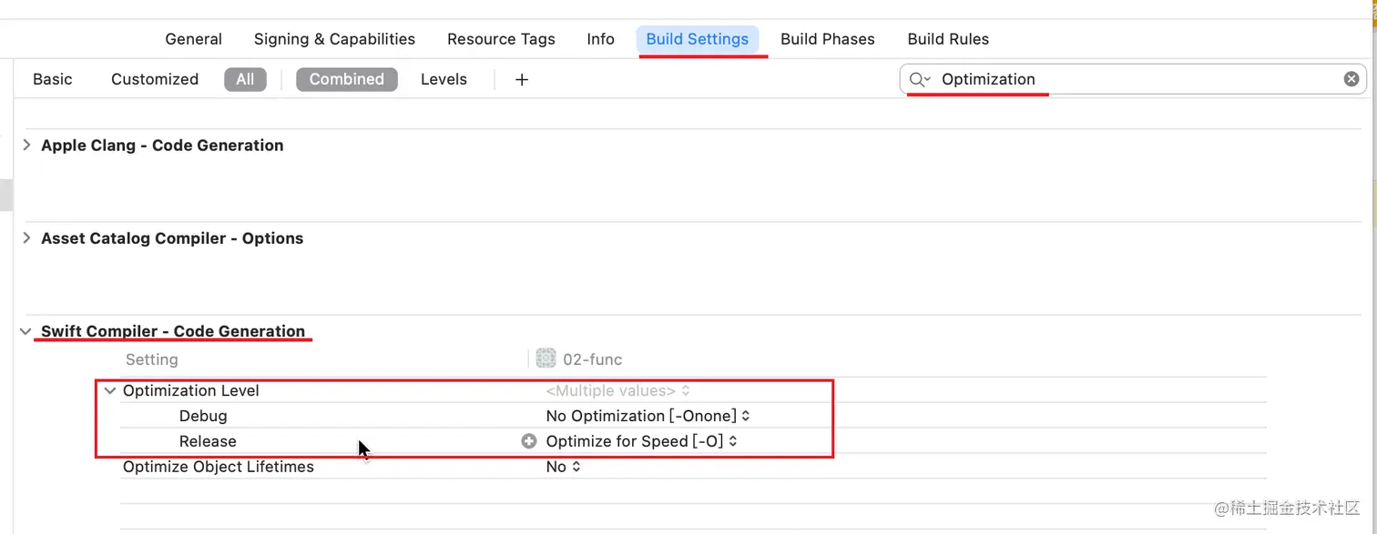
Task: Switch to Levels view
Action: coord(444,79)
